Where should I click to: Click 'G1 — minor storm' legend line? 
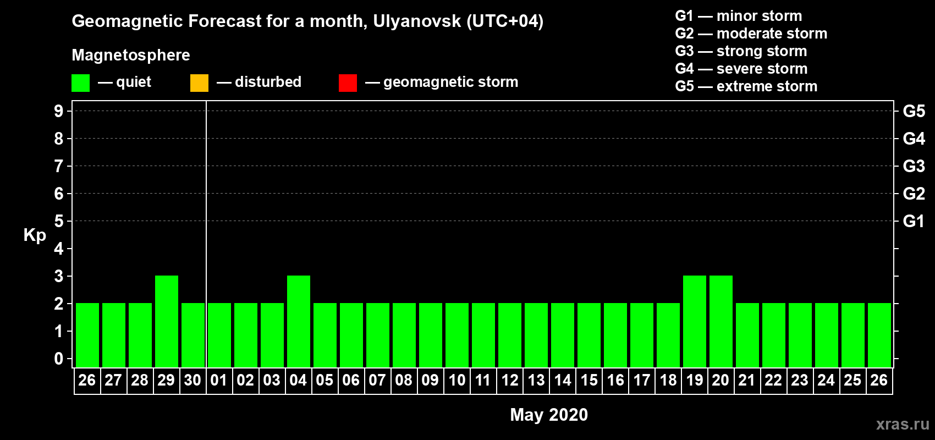tap(739, 16)
